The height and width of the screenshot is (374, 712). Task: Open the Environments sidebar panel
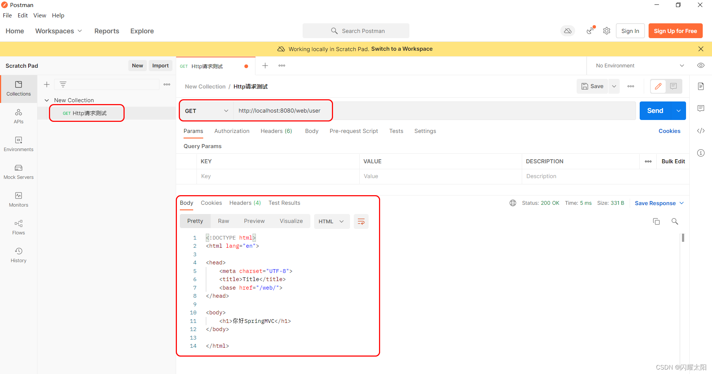click(19, 144)
